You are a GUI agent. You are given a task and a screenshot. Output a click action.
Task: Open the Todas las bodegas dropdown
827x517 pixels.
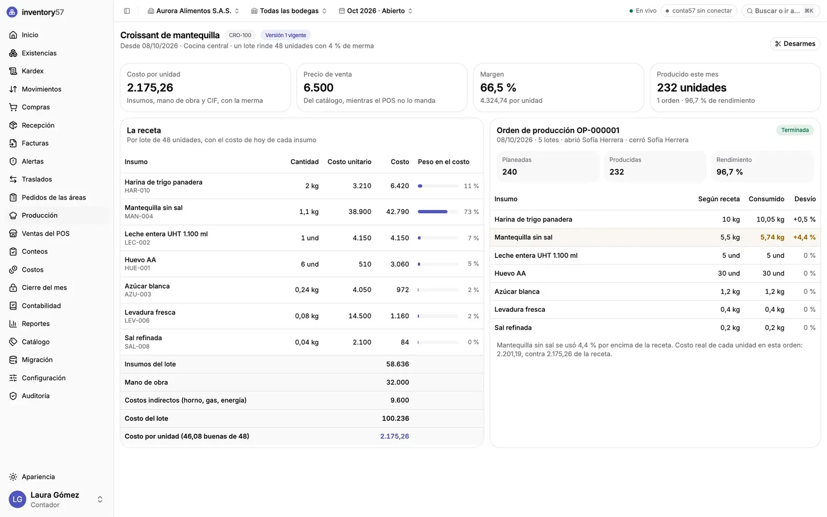pos(289,11)
